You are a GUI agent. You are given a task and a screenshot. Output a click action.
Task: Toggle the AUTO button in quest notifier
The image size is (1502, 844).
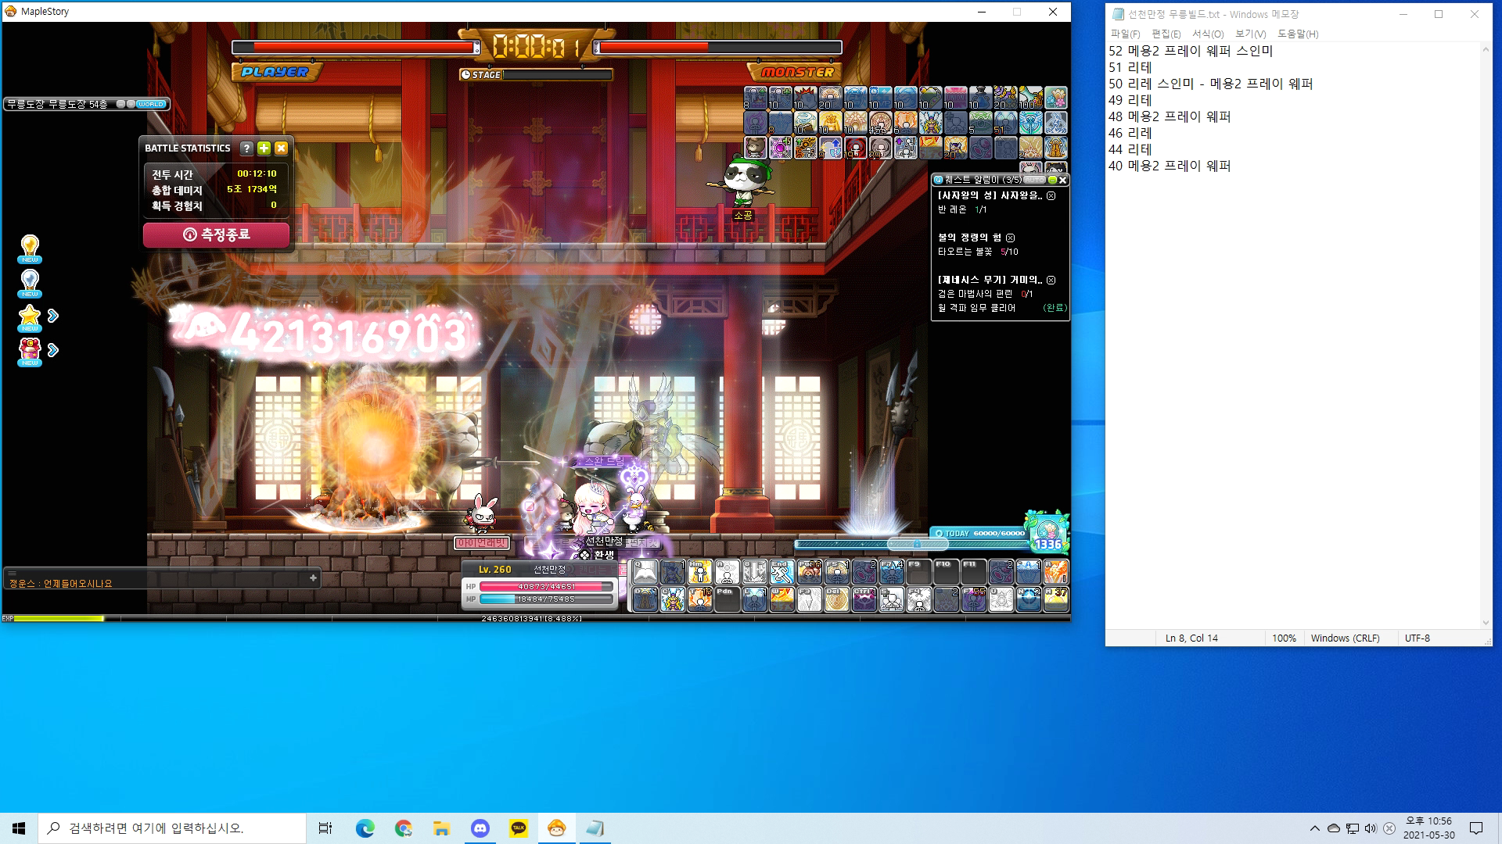(x=1034, y=180)
